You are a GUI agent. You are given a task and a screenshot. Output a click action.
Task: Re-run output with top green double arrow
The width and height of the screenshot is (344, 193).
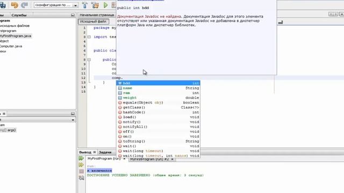(x=81, y=158)
